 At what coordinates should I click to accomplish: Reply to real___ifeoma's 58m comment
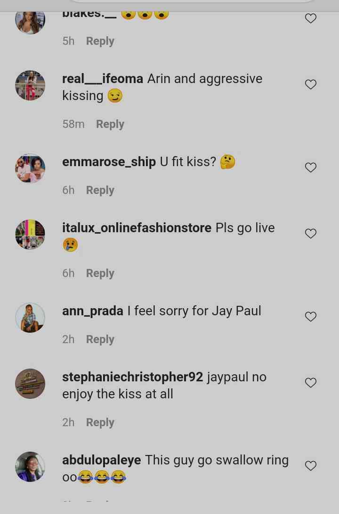(110, 124)
